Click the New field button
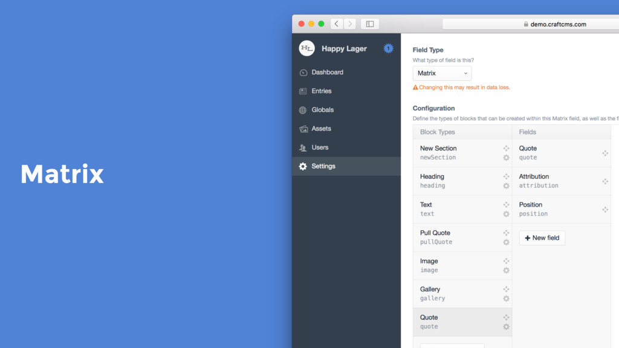Screen dimensions: 619x348 pyautogui.click(x=542, y=238)
